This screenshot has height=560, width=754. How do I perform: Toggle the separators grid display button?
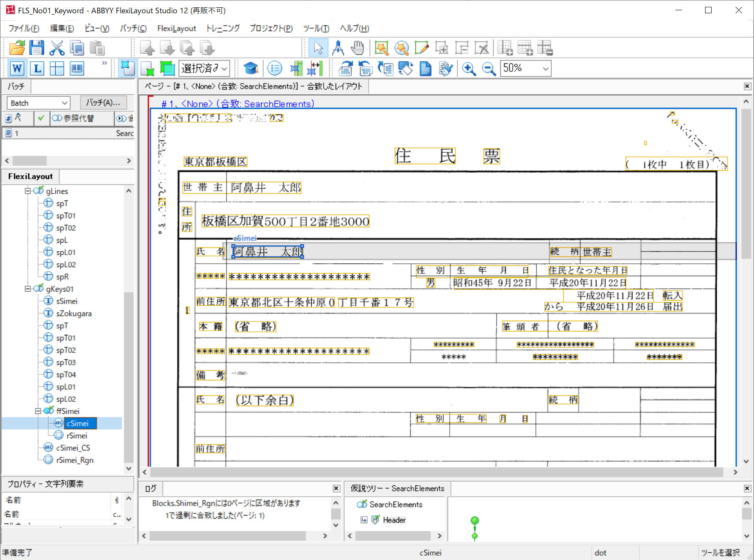57,68
